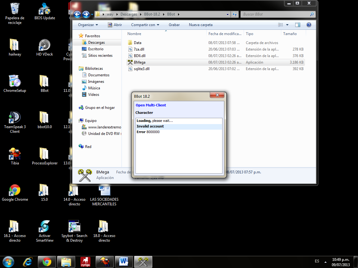
Task: Launch Google Chrome from the desktop icon
Action: pyautogui.click(x=15, y=190)
